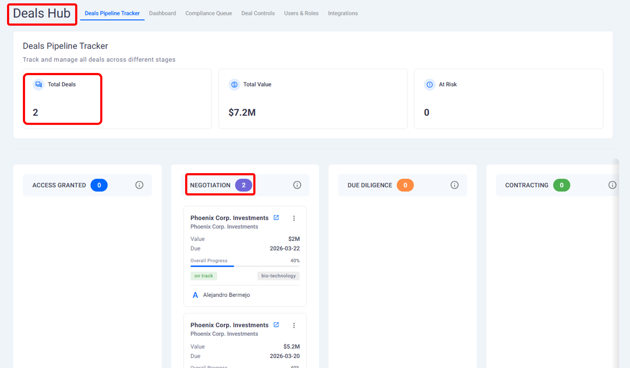The width and height of the screenshot is (630, 368).
Task: Click info icon in Access Granted column
Action: pyautogui.click(x=139, y=185)
